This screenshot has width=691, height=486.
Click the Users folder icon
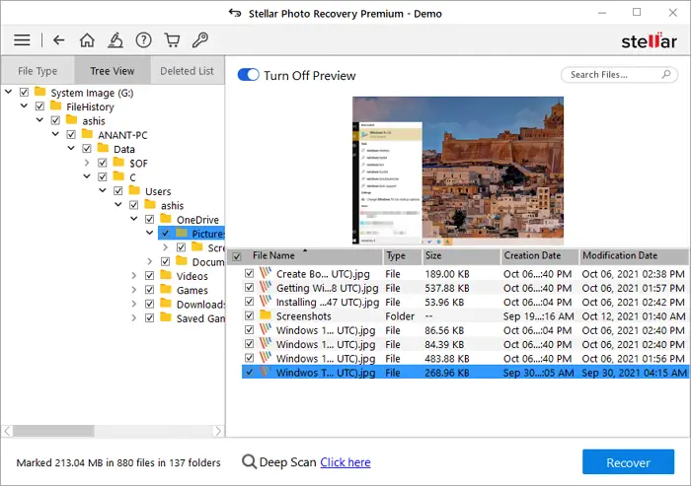pyautogui.click(x=134, y=189)
